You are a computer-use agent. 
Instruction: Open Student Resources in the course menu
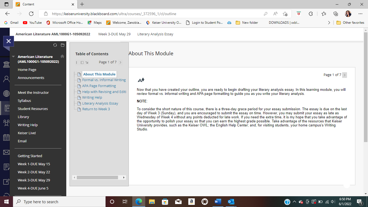pyautogui.click(x=33, y=109)
